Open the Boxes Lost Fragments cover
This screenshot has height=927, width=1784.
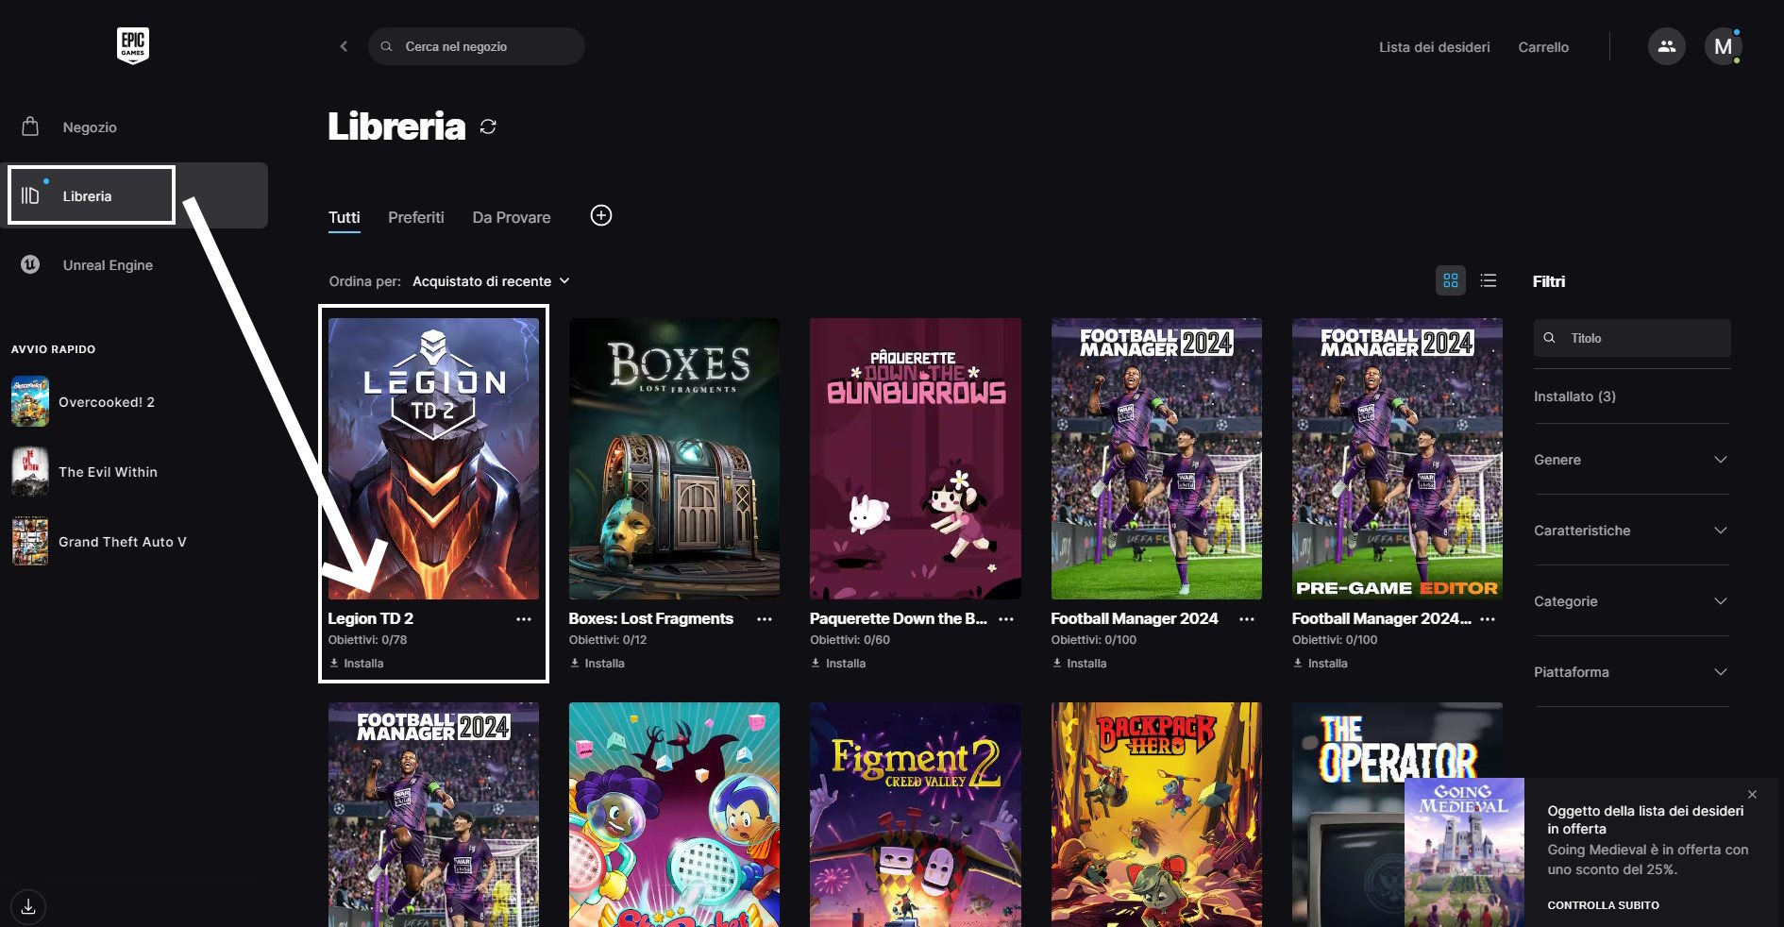[x=674, y=459]
